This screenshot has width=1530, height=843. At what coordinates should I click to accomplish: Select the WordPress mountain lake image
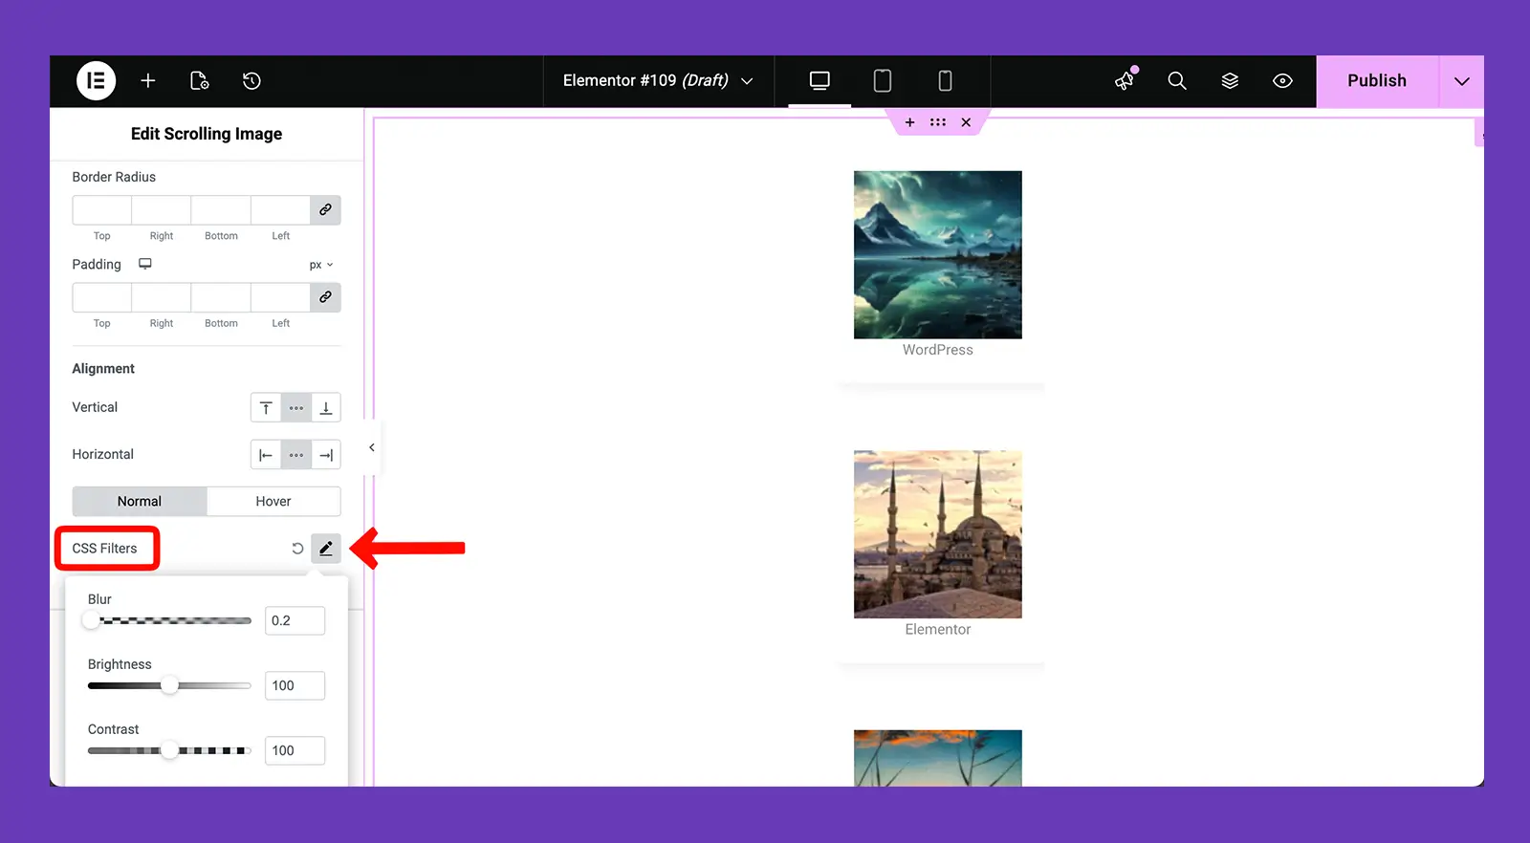point(938,254)
